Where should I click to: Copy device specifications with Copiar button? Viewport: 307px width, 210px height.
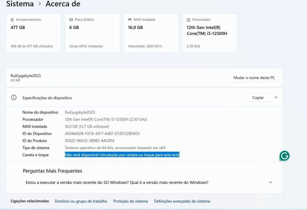[x=258, y=97]
